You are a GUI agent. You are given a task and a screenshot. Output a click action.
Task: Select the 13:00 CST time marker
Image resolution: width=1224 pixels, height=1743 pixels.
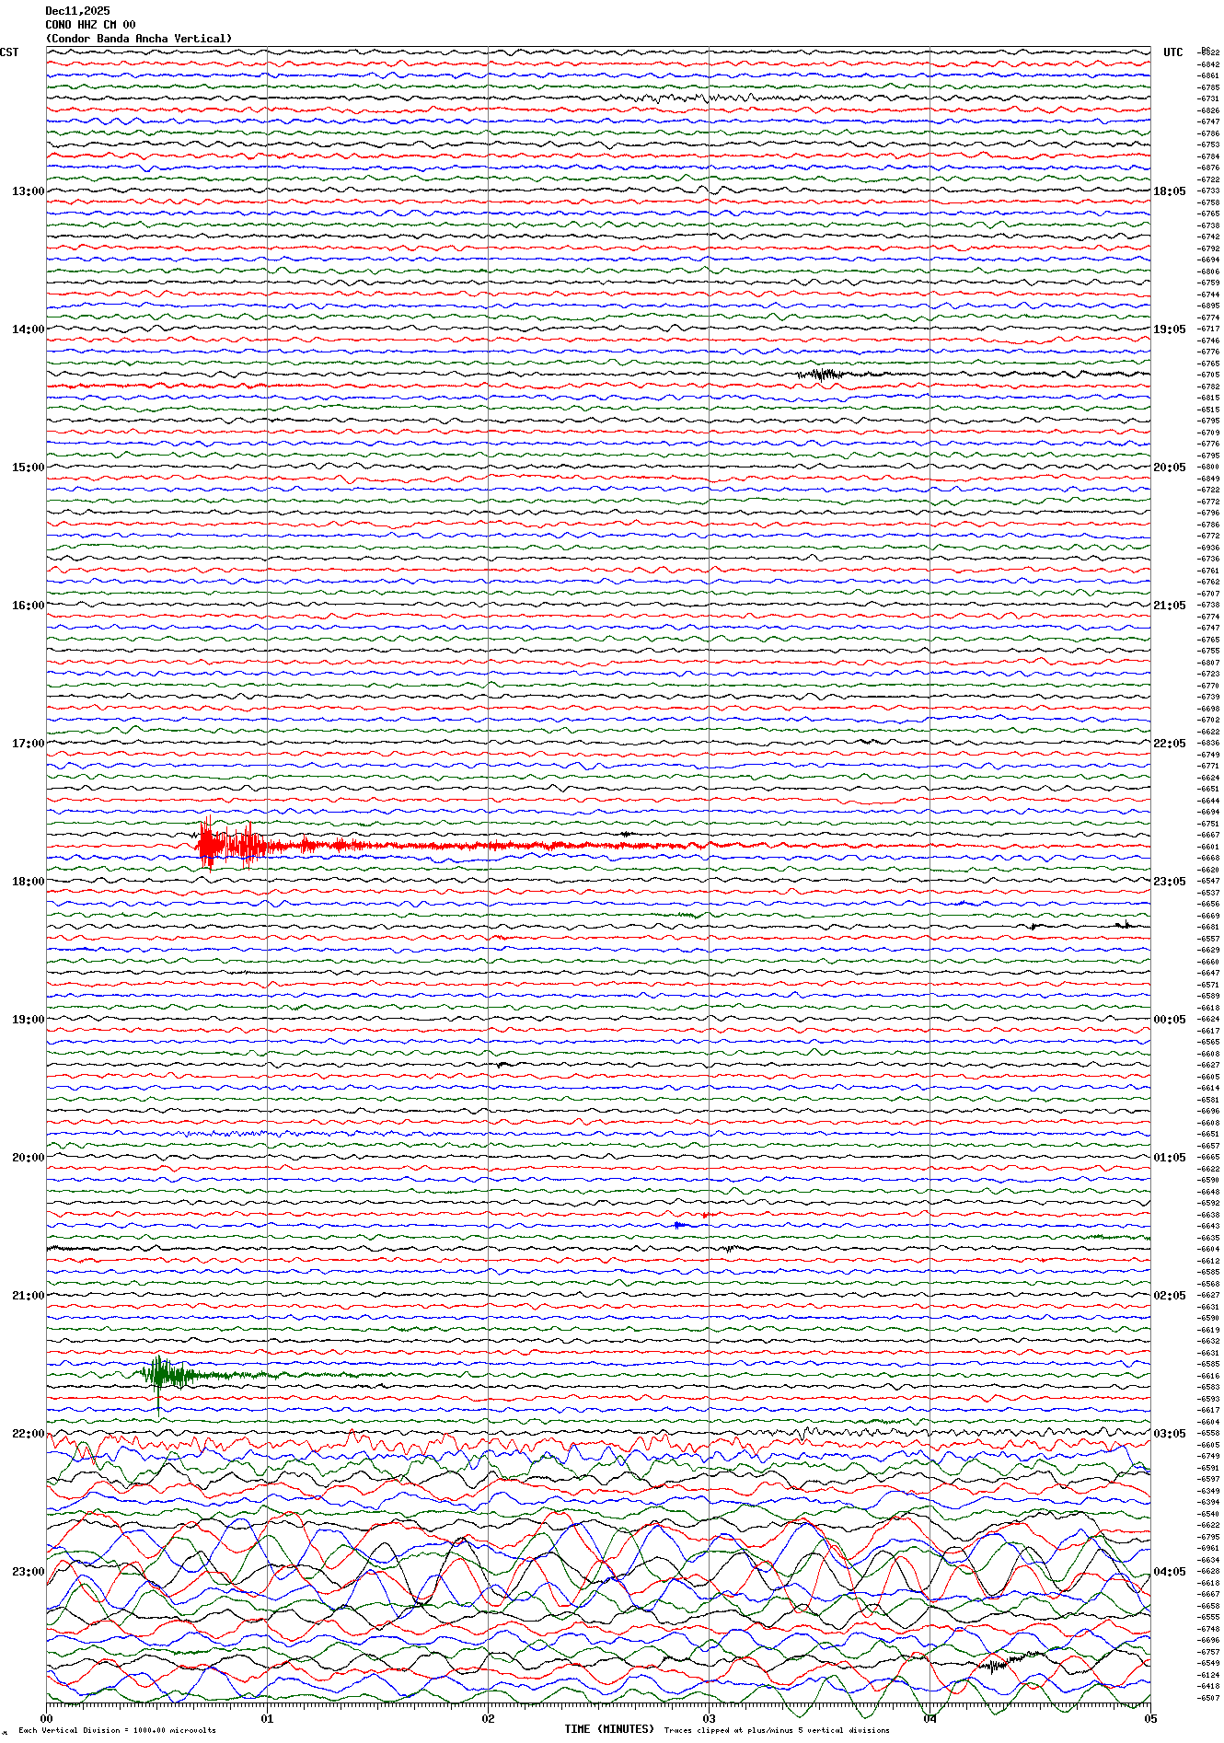coord(28,191)
